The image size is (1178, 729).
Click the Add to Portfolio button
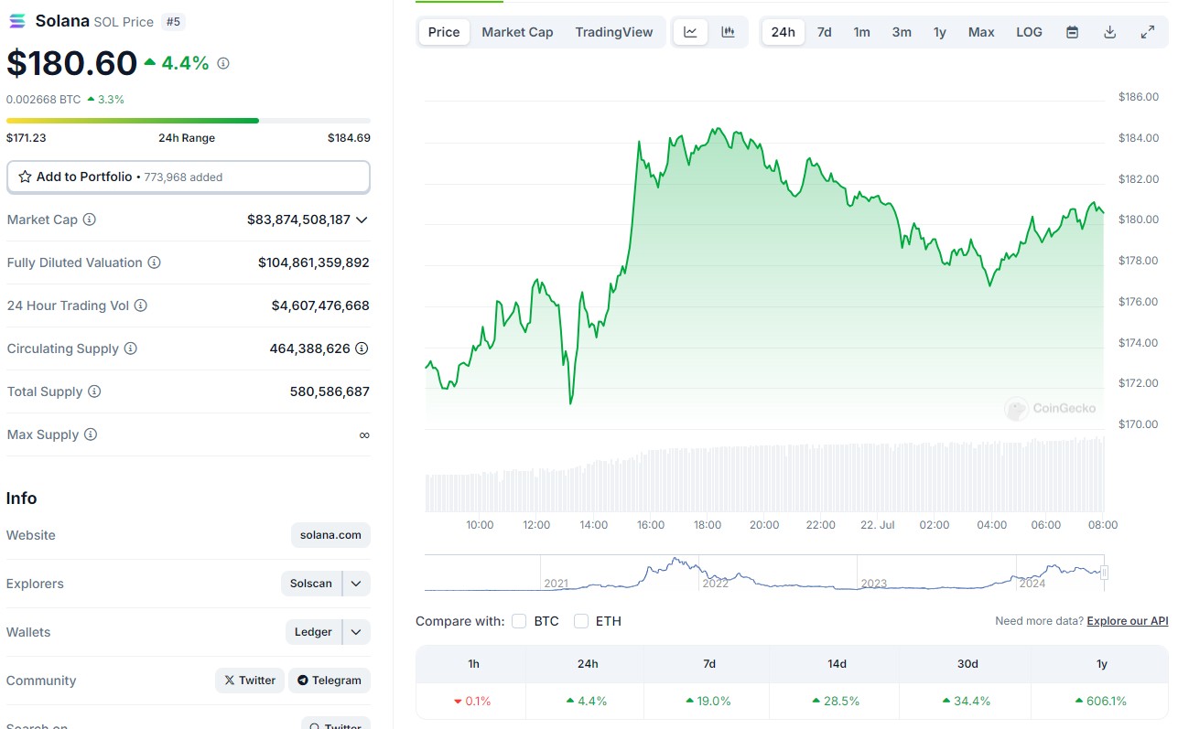[189, 177]
